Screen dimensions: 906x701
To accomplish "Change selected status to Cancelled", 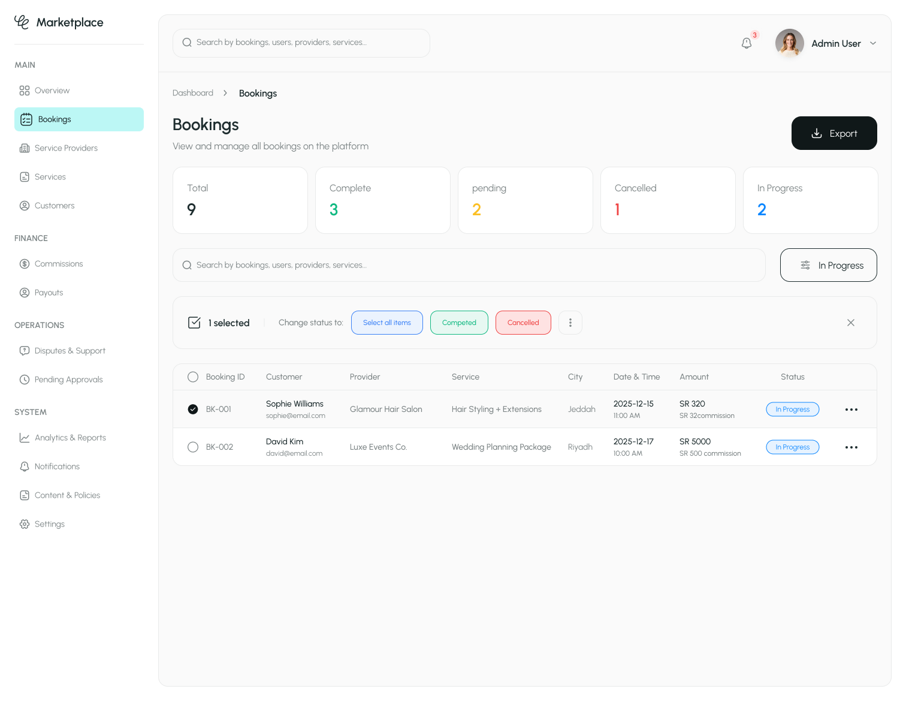I will (523, 323).
